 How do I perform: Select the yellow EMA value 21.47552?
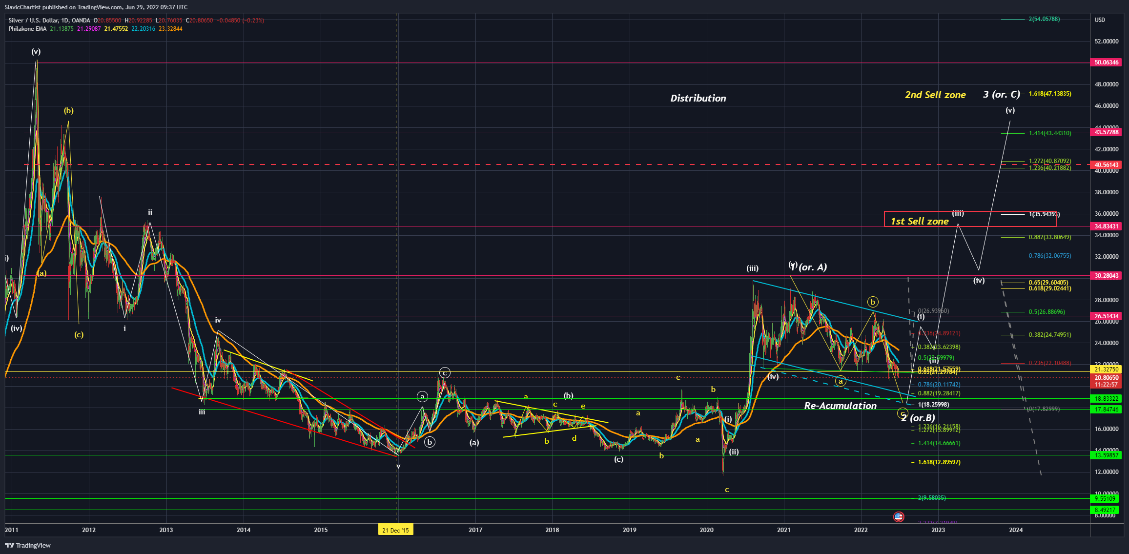tap(116, 29)
